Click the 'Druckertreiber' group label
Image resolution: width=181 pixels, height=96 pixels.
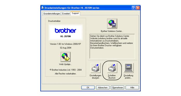click(x=54, y=21)
